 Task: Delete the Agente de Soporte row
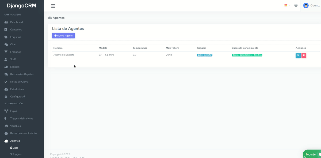304,55
